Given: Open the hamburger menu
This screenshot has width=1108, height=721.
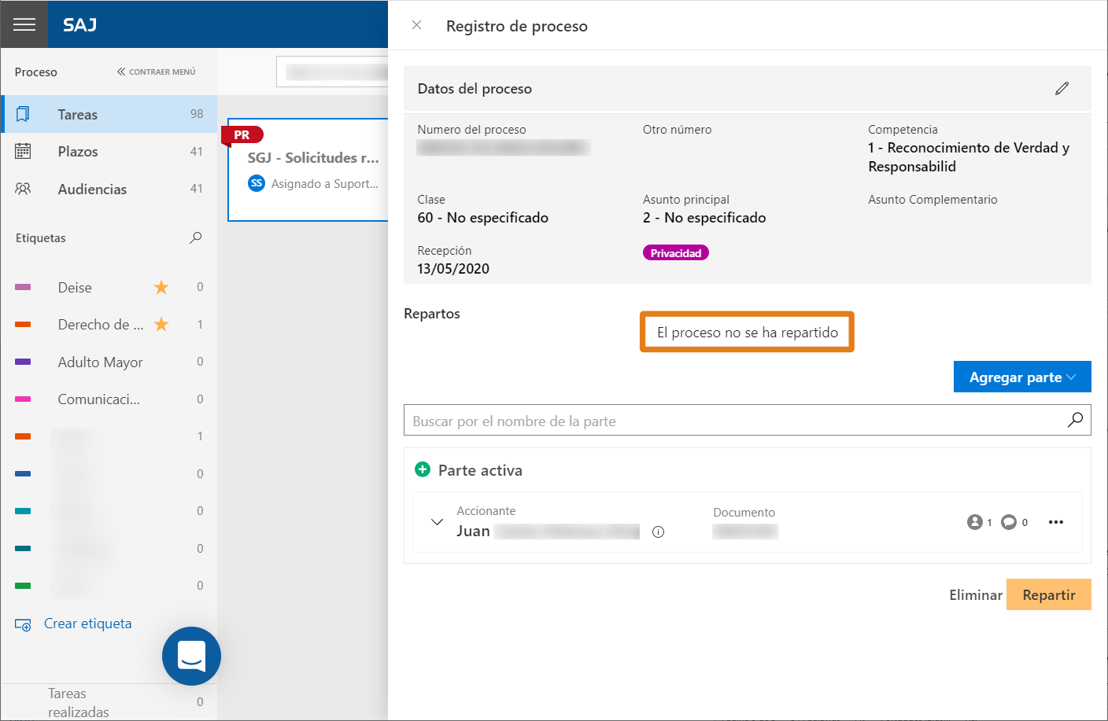Looking at the screenshot, I should [24, 24].
